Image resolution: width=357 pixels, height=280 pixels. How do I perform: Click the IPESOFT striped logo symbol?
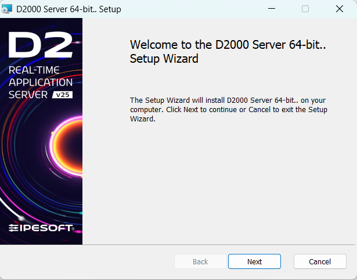tap(13, 228)
